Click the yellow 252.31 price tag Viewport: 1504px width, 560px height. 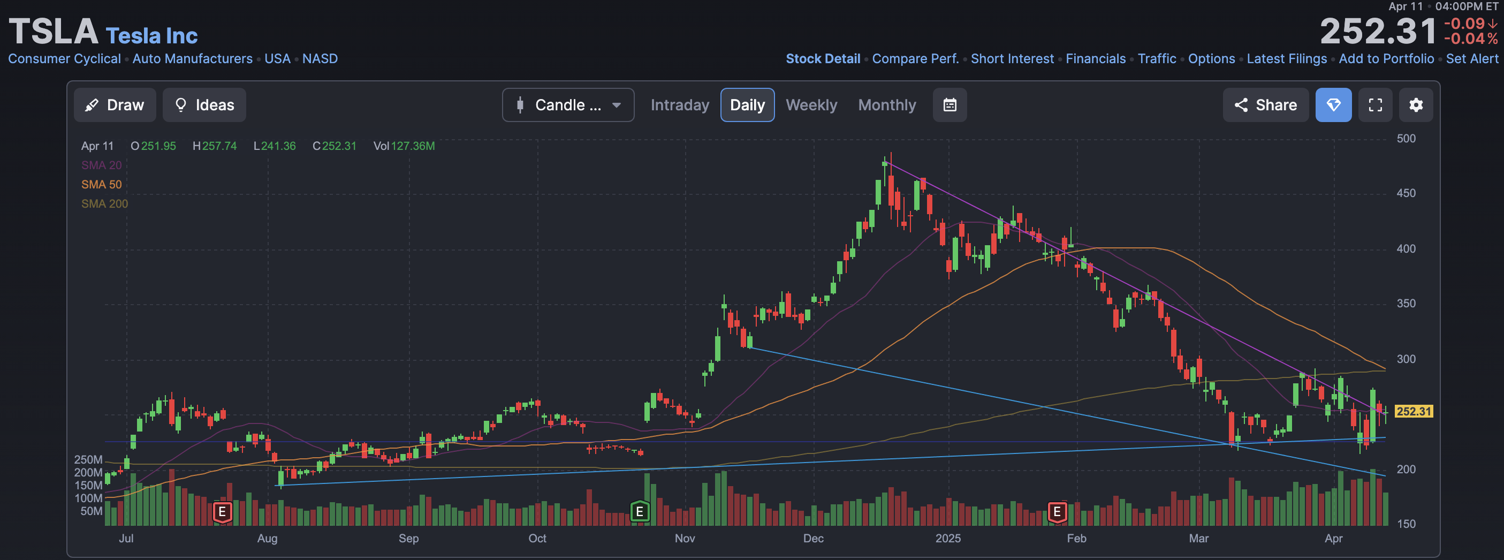(1413, 412)
